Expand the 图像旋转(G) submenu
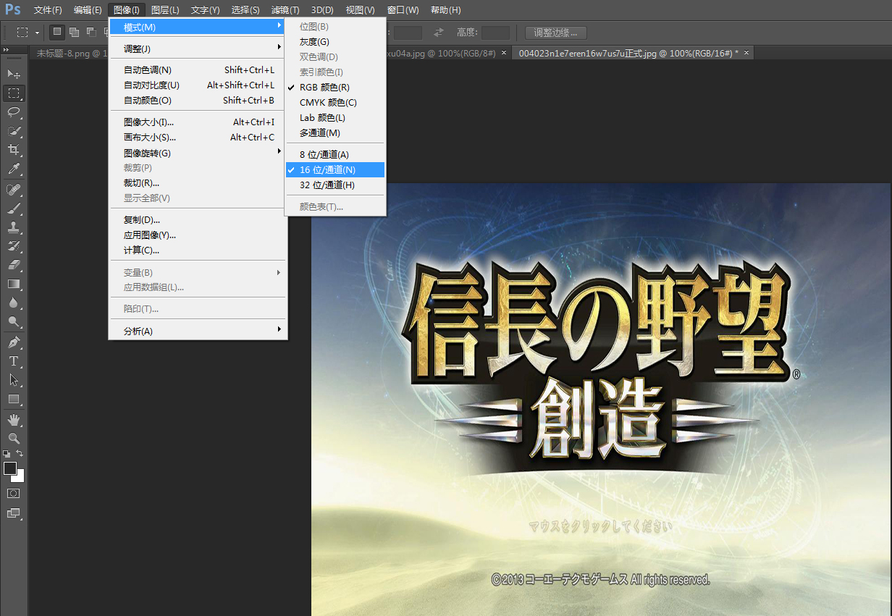 pyautogui.click(x=198, y=153)
